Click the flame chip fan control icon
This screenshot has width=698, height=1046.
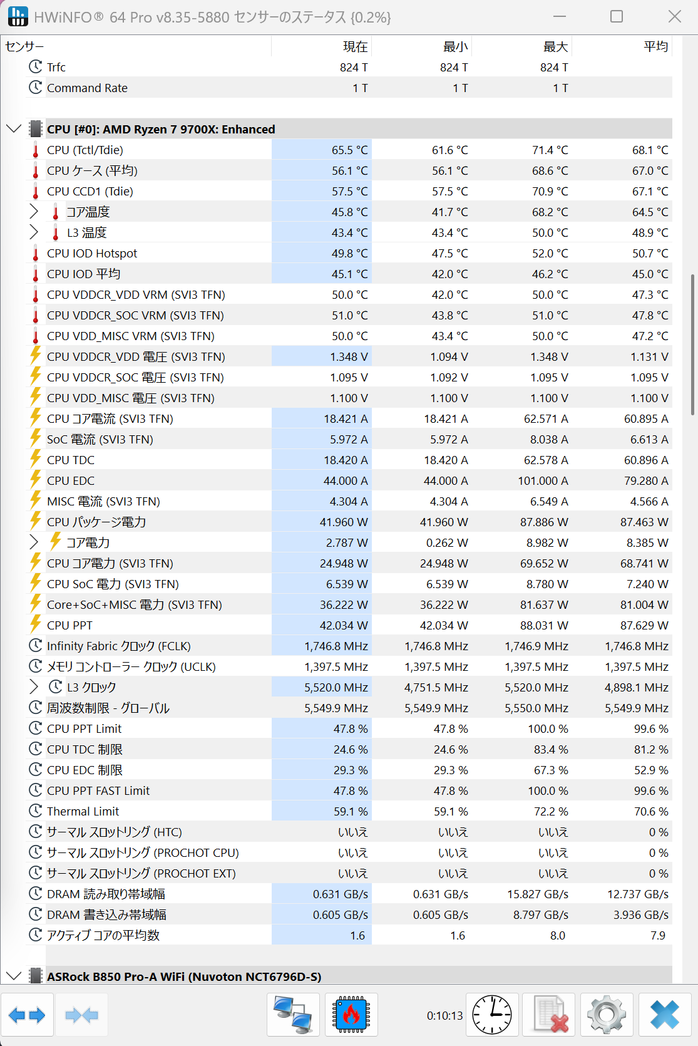pos(351,1015)
